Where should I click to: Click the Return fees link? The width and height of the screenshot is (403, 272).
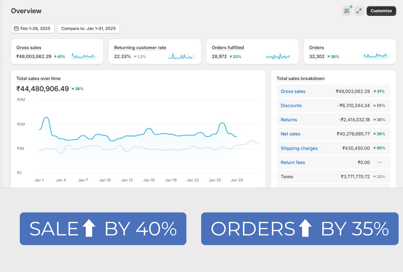293,162
